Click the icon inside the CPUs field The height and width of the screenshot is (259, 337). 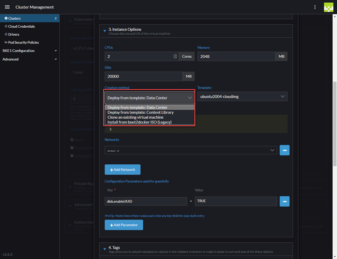click(175, 56)
